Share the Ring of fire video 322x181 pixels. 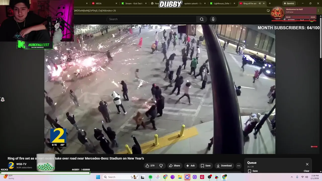[x=174, y=166]
